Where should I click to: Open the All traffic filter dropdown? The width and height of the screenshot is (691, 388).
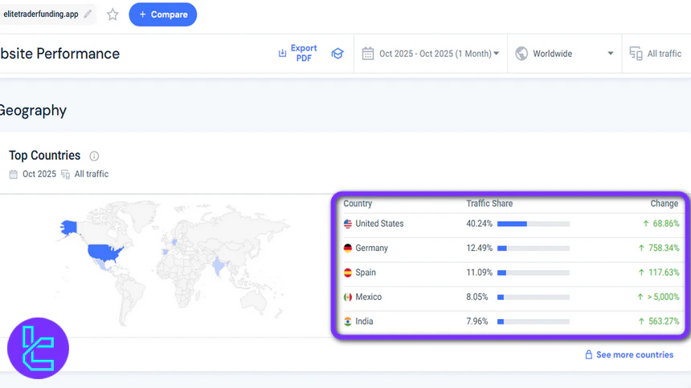pyautogui.click(x=664, y=54)
